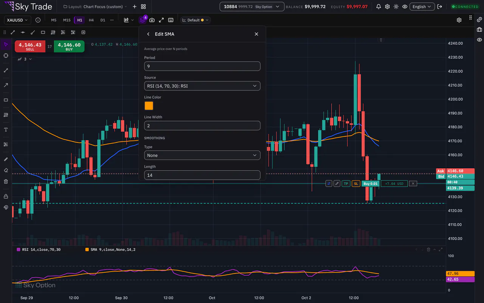The height and width of the screenshot is (303, 484).
Task: Open chart settings gear above the price scale
Action: [459, 20]
